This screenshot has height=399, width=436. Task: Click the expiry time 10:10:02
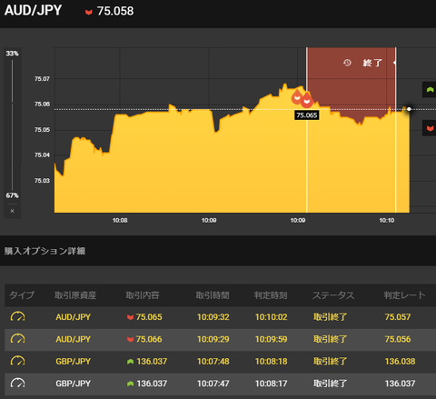(x=271, y=317)
